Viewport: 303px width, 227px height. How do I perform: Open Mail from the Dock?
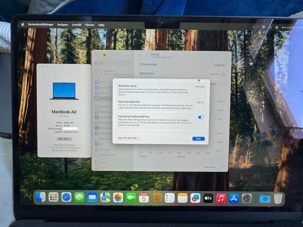(x=92, y=197)
